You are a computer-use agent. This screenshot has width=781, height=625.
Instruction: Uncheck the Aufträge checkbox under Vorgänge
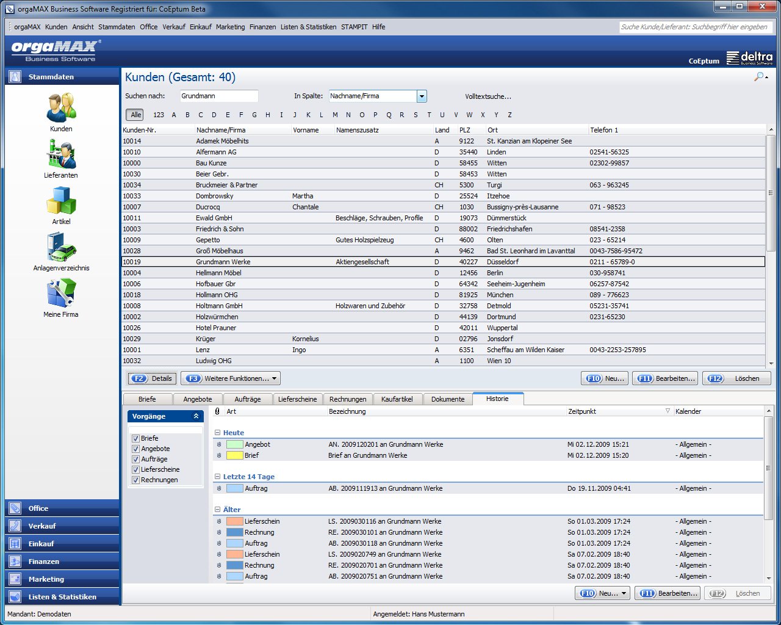pyautogui.click(x=136, y=459)
